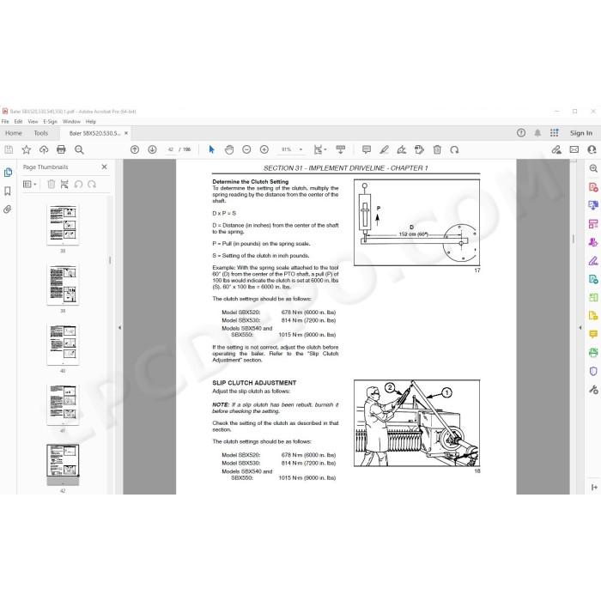Go to previous page arrow

coord(135,149)
